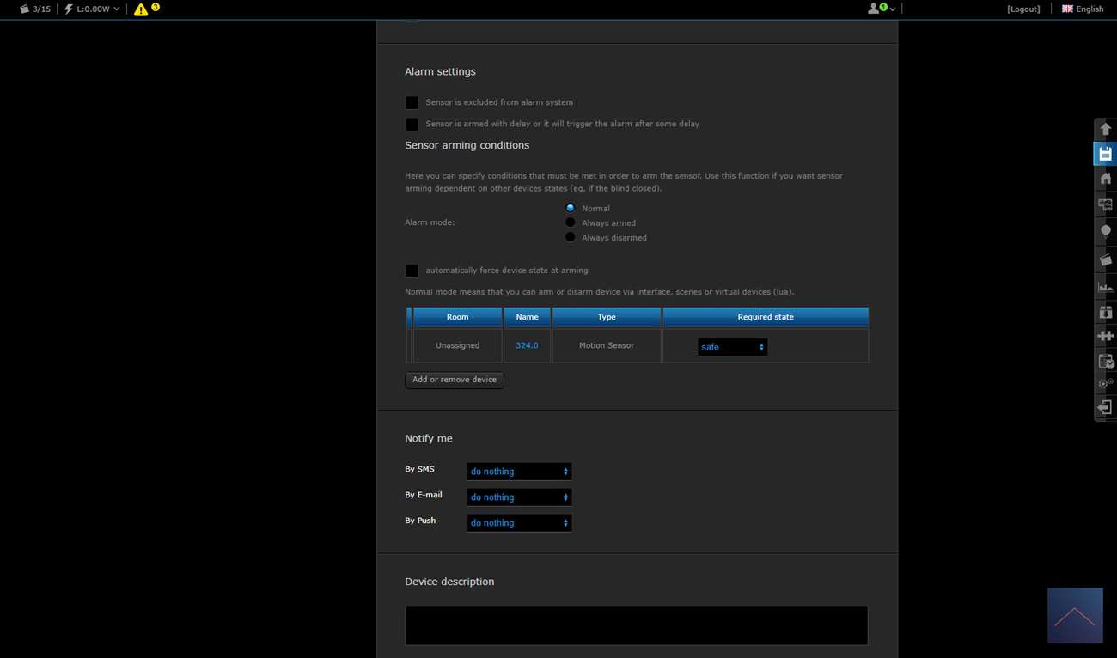Viewport: 1117px width, 658px height.
Task: Click the Logout link
Action: point(1023,9)
